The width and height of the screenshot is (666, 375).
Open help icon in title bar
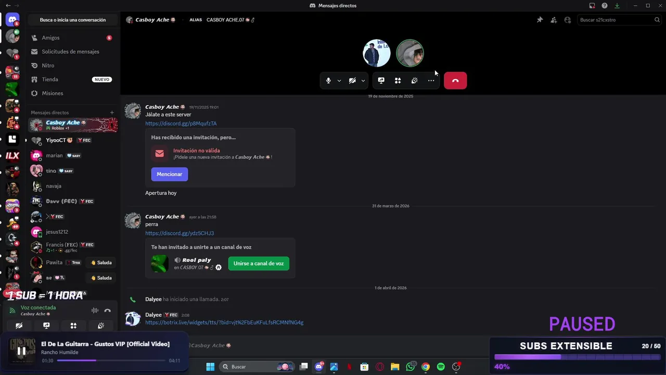click(x=605, y=5)
